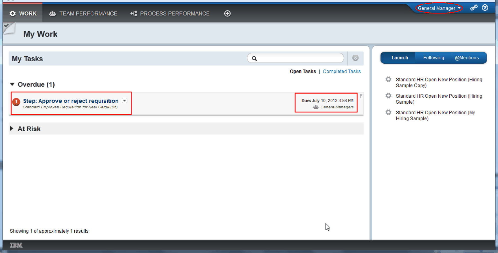Click the results count text
Image resolution: width=498 pixels, height=253 pixels.
coord(49,231)
